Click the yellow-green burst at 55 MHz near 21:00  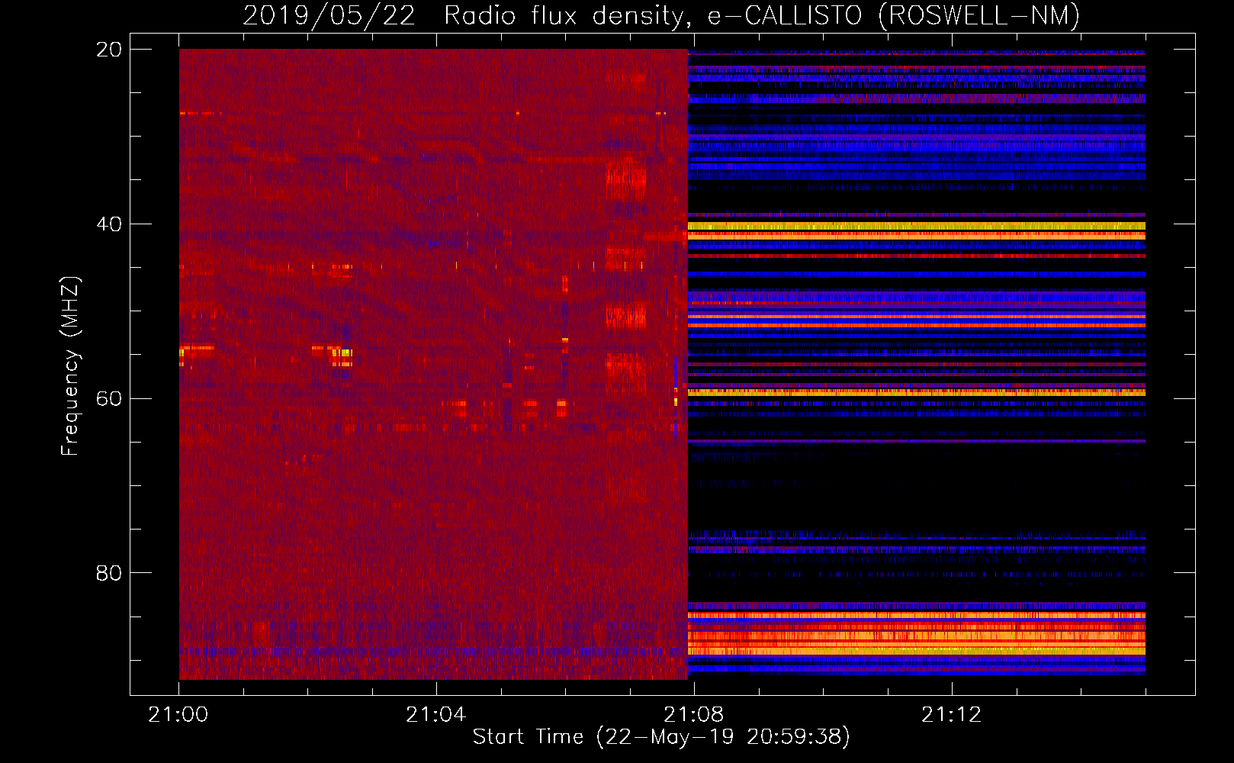pos(182,352)
